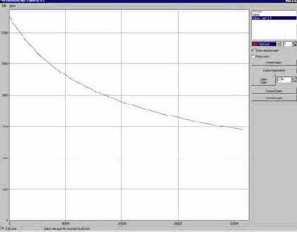Click the red color swatch beside dropdown
297x232 pixels.
tap(255, 44)
